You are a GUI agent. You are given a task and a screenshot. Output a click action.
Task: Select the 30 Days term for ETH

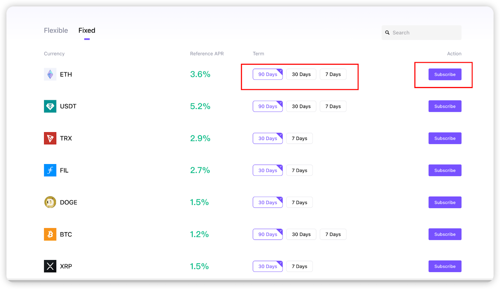click(x=301, y=74)
